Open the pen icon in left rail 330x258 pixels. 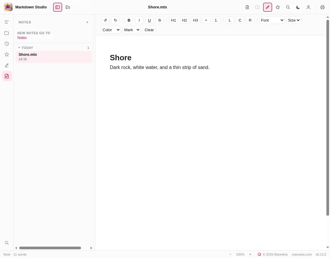pyautogui.click(x=7, y=65)
